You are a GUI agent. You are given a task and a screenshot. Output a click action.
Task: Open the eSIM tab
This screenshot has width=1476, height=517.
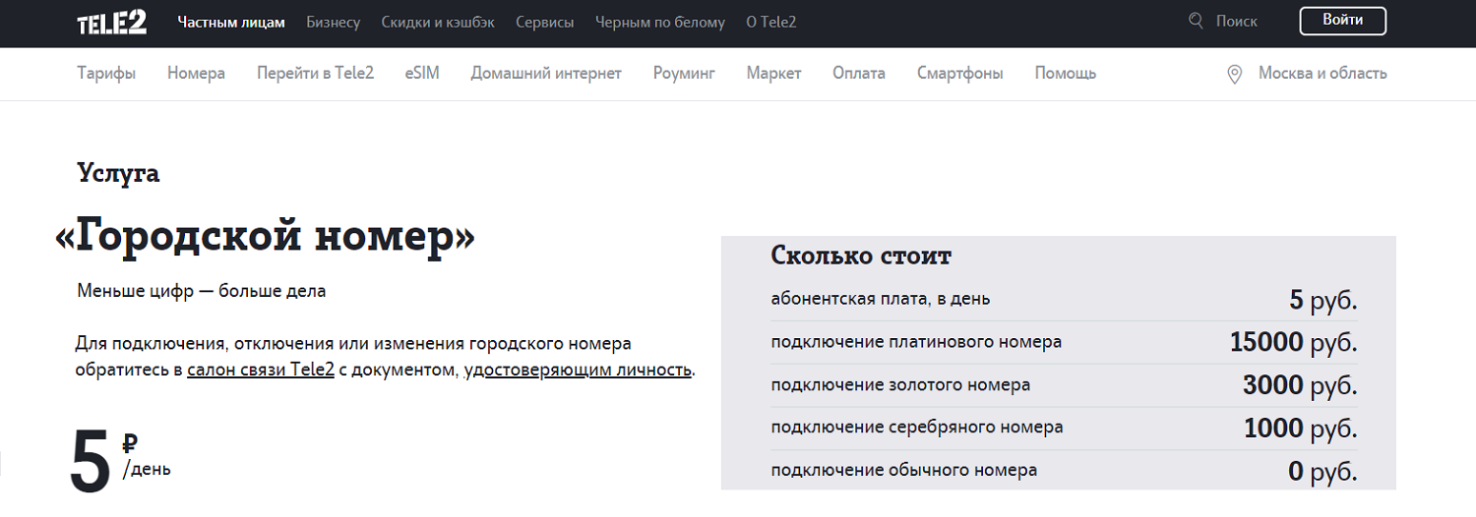tap(422, 73)
